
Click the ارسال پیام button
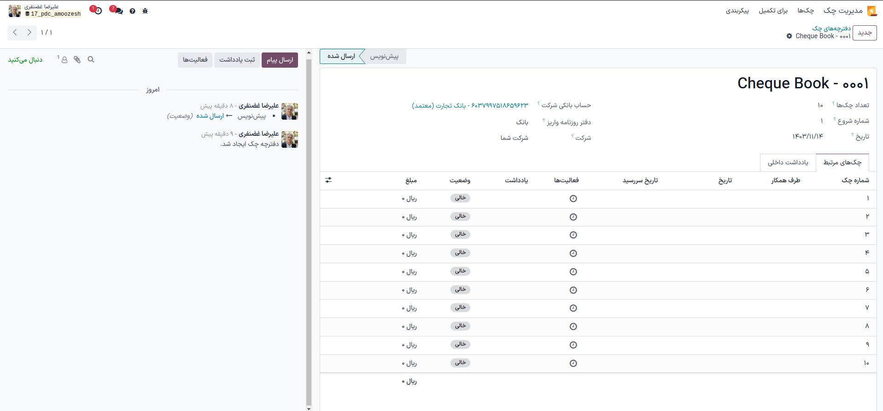coord(280,60)
